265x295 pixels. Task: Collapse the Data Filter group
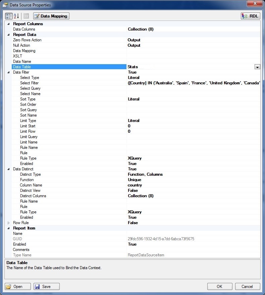tap(8, 72)
